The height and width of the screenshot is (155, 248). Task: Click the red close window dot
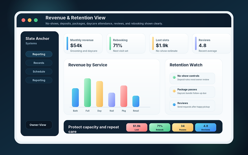(23, 20)
